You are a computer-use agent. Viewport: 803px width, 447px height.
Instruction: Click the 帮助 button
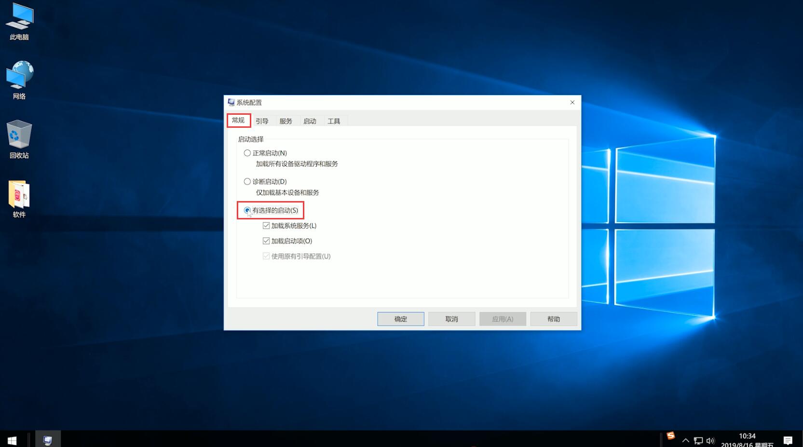(554, 319)
